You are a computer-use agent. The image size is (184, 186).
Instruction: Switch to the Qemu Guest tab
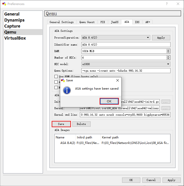[87, 22]
